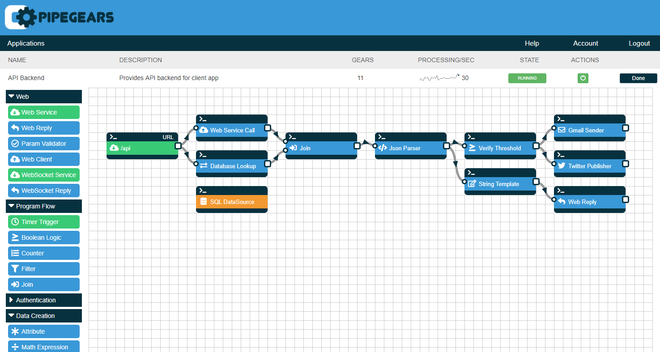Expand the Authentication section
Image resolution: width=660 pixels, height=352 pixels.
[x=44, y=300]
